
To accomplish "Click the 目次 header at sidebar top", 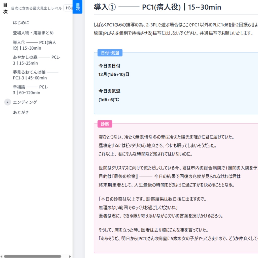I will [5, 8].
